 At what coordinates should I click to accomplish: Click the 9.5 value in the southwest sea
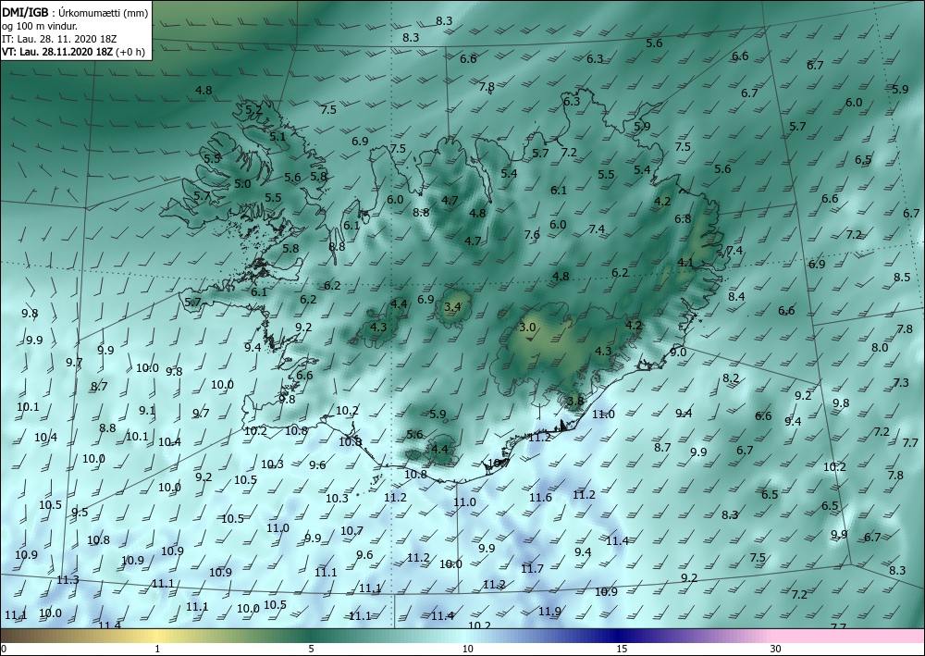[x=80, y=512]
